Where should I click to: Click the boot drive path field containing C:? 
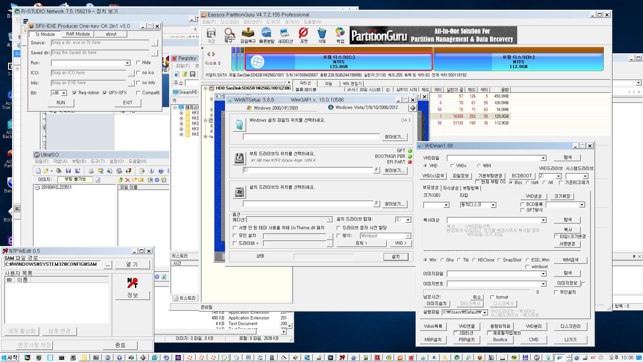click(x=308, y=170)
